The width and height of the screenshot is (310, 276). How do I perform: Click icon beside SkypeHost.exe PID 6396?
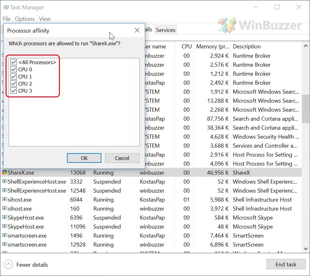coord(5,217)
